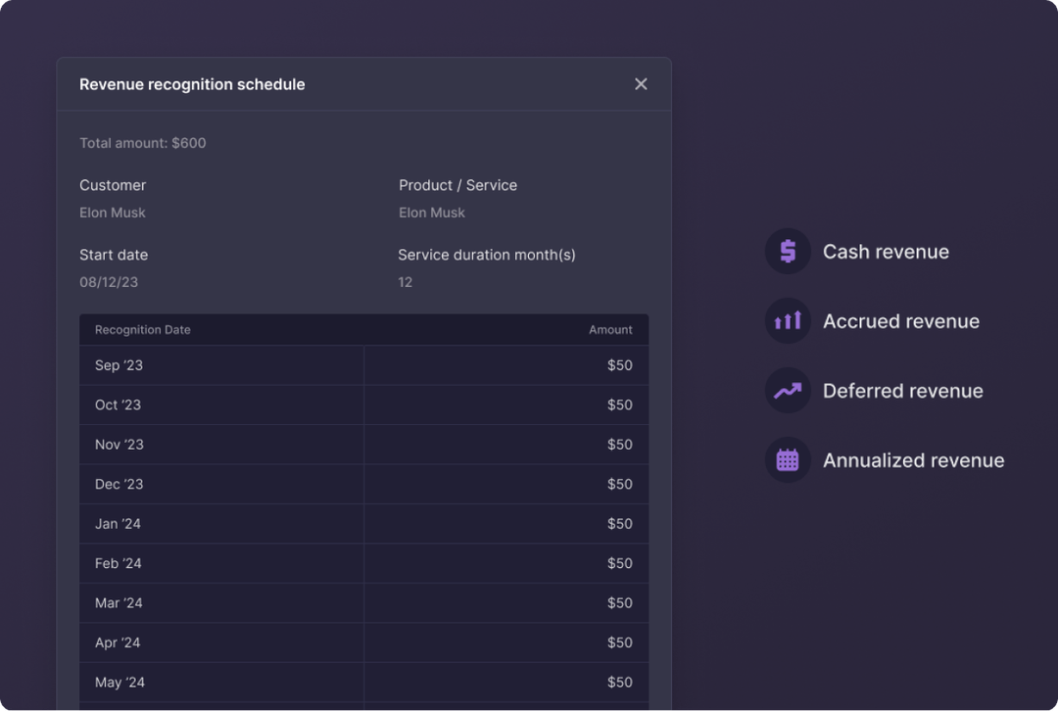Viewport: 1058px width, 711px height.
Task: Click the Accrued revenue bar chart icon
Action: (788, 321)
